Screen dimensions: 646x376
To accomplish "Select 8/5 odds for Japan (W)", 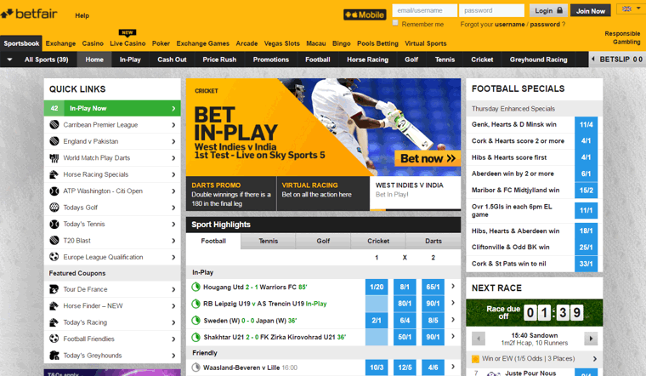I will pyautogui.click(x=433, y=321).
